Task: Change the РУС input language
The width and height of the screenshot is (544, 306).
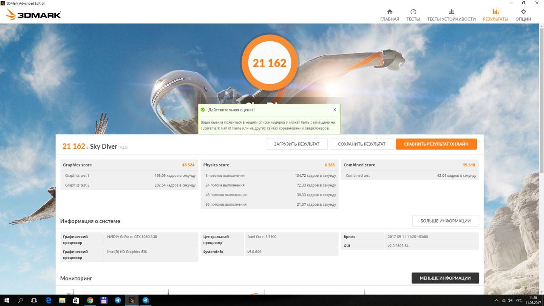Action: pos(518,300)
